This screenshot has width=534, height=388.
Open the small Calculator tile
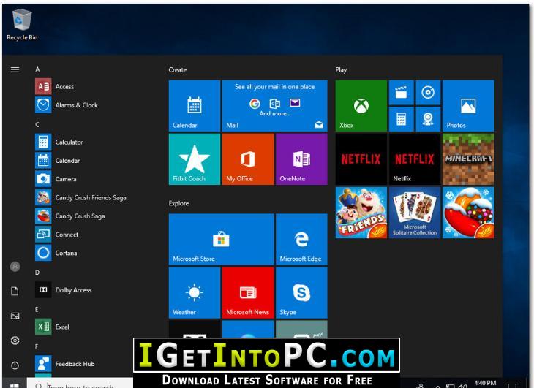click(x=401, y=119)
